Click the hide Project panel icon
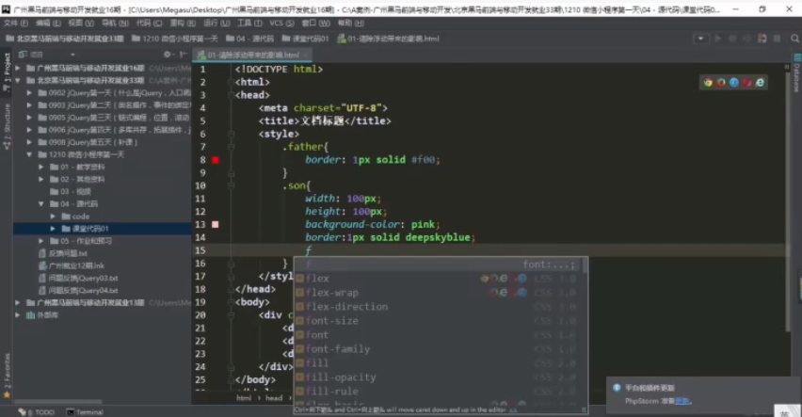This screenshot has width=802, height=417. pos(183,55)
